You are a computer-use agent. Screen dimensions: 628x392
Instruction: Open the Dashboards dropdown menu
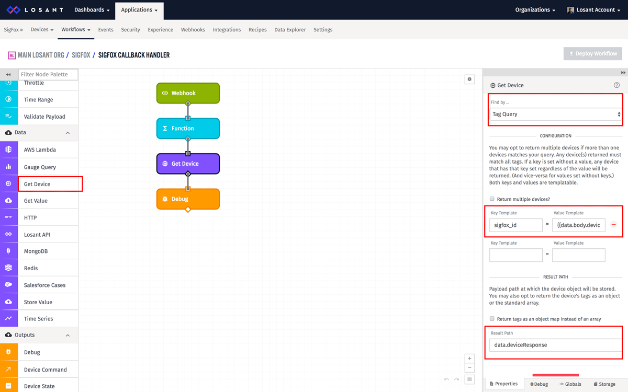(92, 10)
